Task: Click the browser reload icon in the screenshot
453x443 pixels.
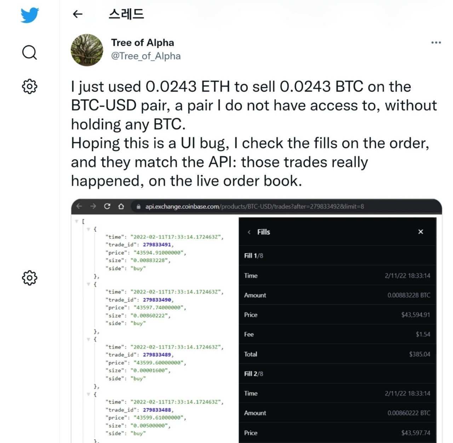Action: [x=107, y=206]
